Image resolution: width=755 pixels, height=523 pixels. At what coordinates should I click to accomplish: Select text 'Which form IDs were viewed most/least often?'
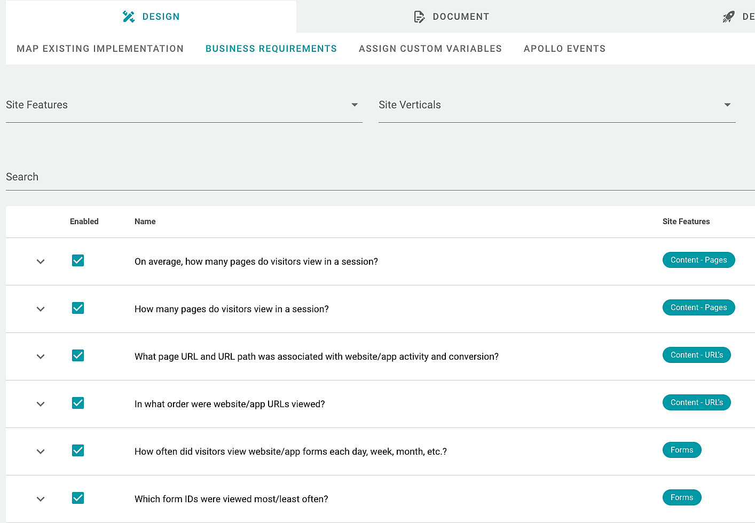tap(231, 499)
